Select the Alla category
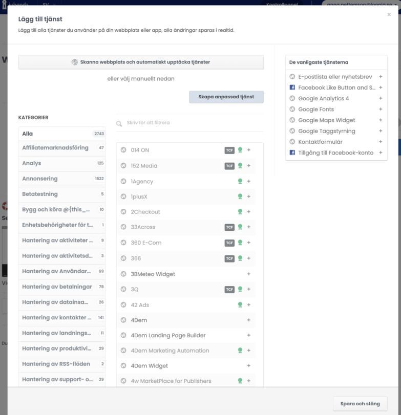 click(x=61, y=134)
